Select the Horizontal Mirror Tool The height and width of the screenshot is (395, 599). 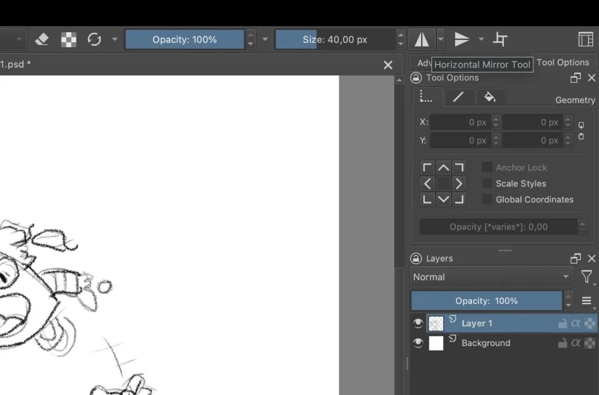pos(422,39)
